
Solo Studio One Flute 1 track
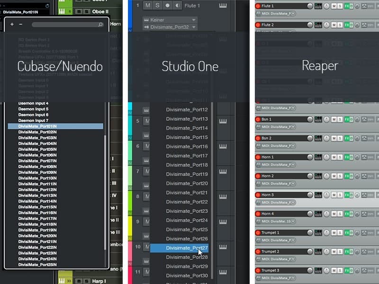pyautogui.click(x=157, y=6)
